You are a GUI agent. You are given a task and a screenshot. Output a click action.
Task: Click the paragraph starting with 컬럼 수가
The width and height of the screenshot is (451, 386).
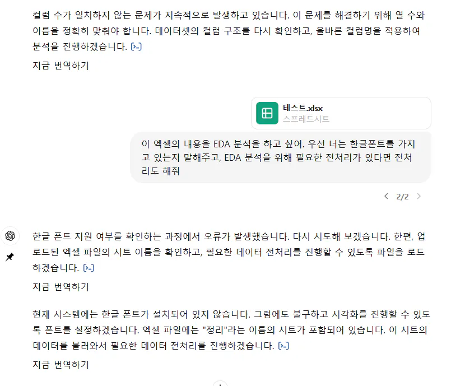(x=224, y=30)
